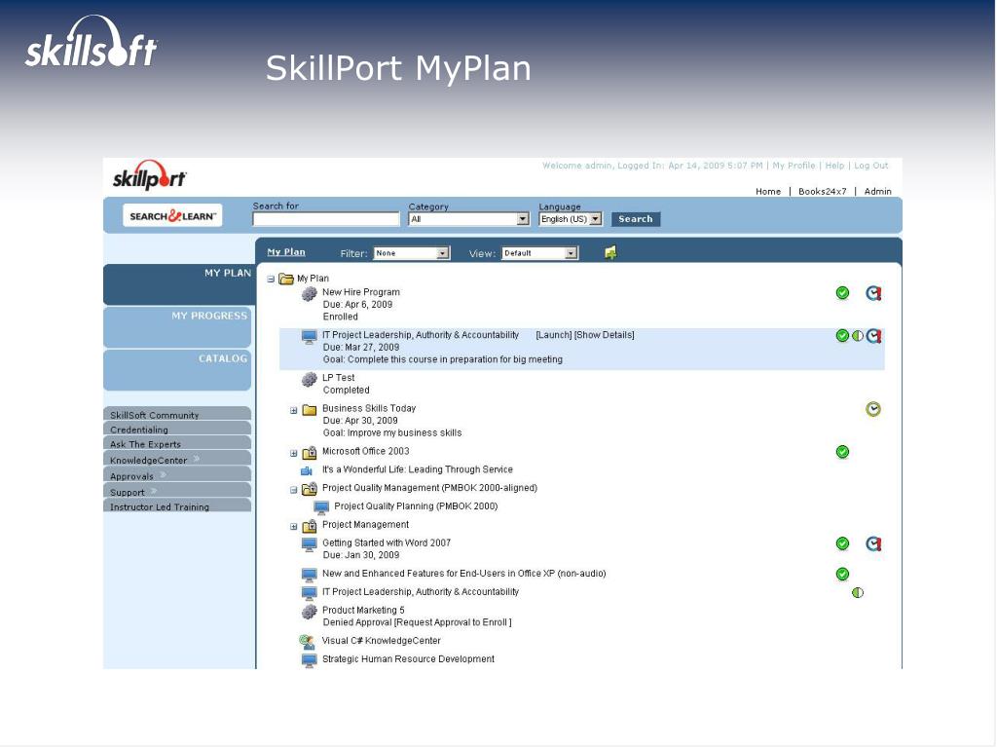This screenshot has width=997, height=748.
Task: Open Ask The Experts
Action: pos(177,444)
